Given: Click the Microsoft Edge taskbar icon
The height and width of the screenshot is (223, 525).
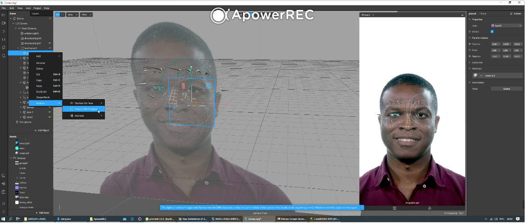Looking at the screenshot, I should tap(132, 219).
